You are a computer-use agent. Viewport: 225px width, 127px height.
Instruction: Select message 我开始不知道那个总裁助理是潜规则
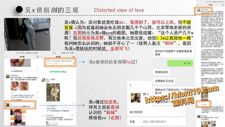[x=173, y=53]
